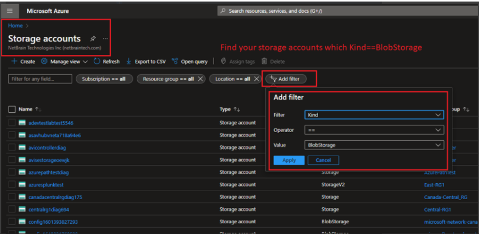Select checkbox for adevtestlabtest5546

pos(12,123)
